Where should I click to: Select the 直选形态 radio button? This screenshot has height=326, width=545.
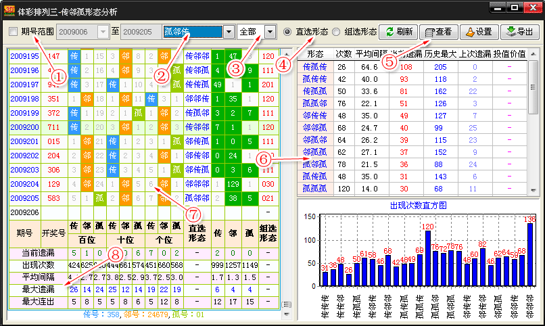pyautogui.click(x=287, y=32)
